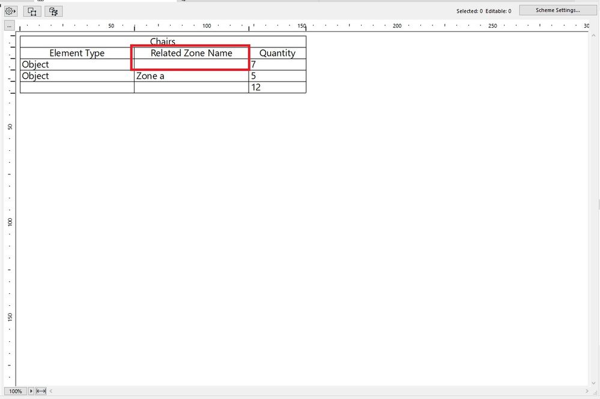Click the vertical scrollbar down arrow

(595, 382)
